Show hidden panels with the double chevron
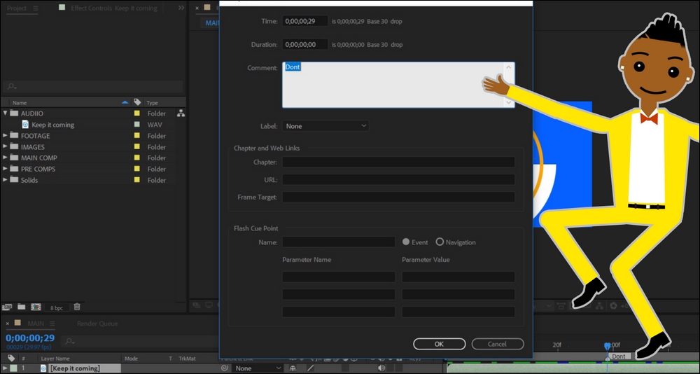 click(x=181, y=8)
